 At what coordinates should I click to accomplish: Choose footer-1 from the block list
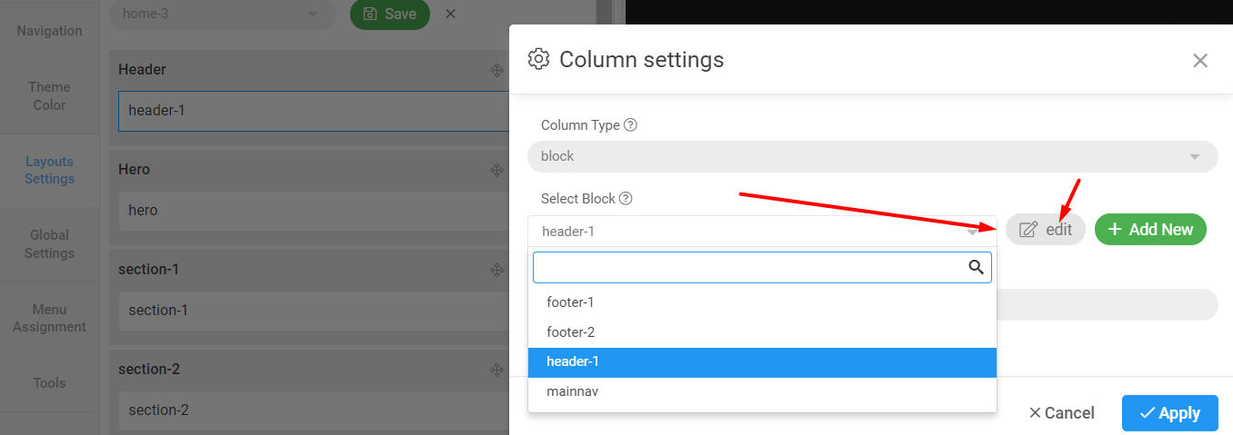(570, 302)
